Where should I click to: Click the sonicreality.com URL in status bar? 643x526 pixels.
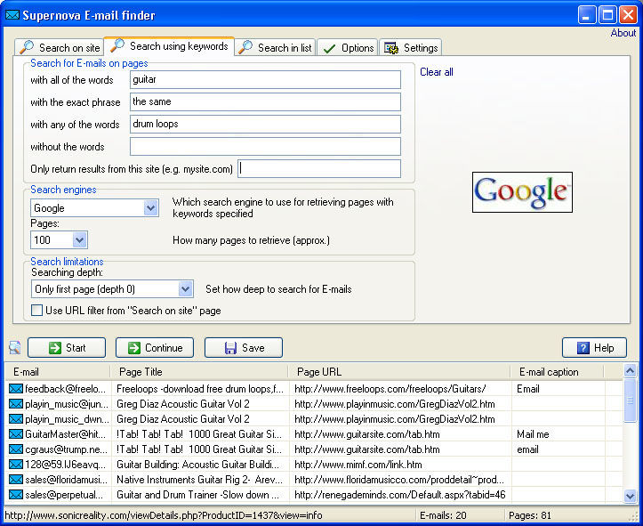(x=164, y=515)
